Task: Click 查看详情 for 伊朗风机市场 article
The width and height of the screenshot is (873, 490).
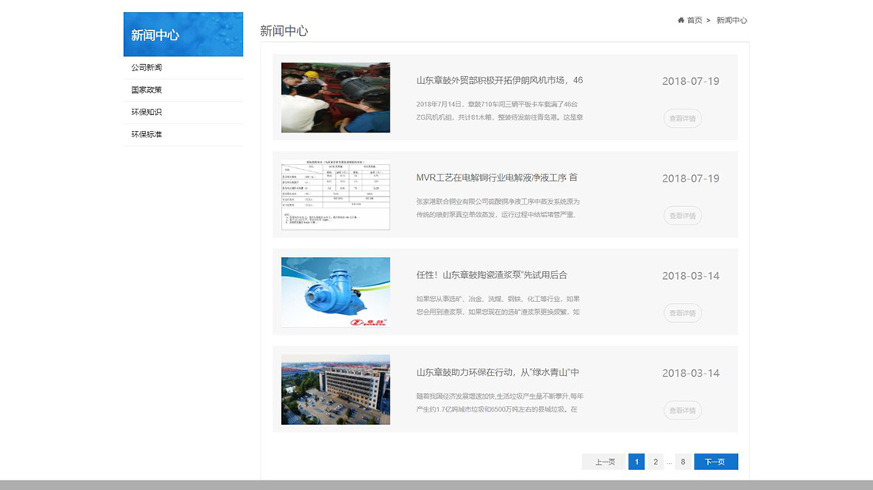Action: pos(683,118)
